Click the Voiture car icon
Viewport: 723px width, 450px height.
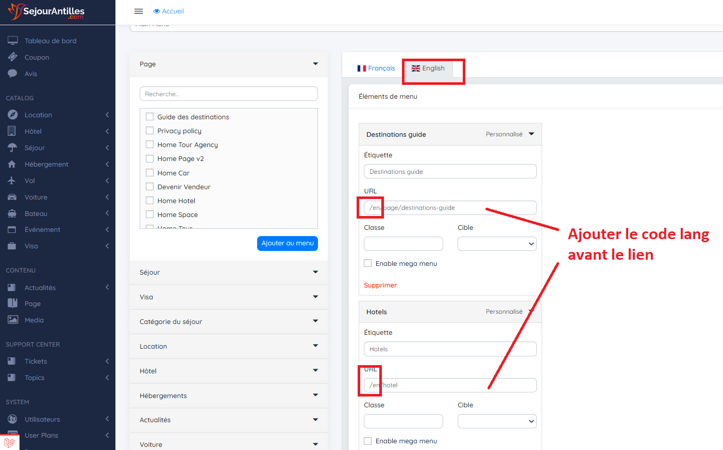click(12, 197)
